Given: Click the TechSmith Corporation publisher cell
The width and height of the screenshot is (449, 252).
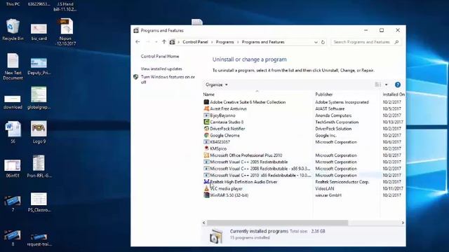Looking at the screenshot, I should (337, 122).
